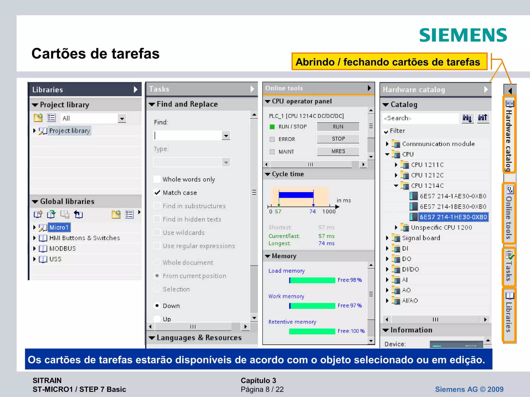This screenshot has width=530, height=397.
Task: Click the Load memory usage bar
Action: pyautogui.click(x=312, y=280)
